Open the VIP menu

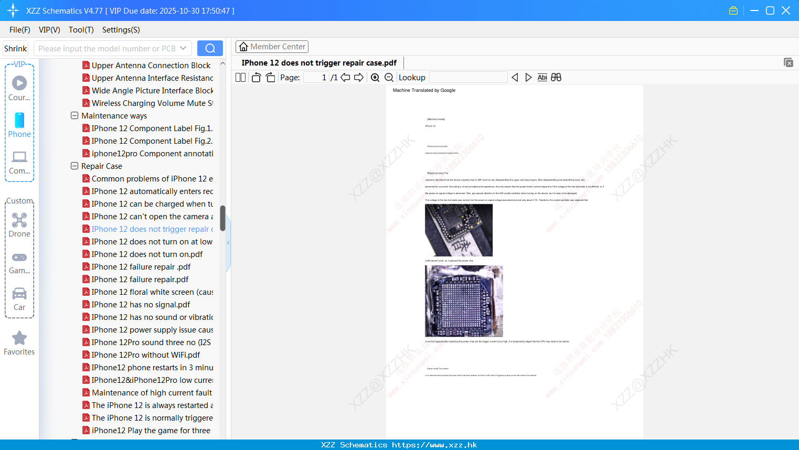coord(49,30)
